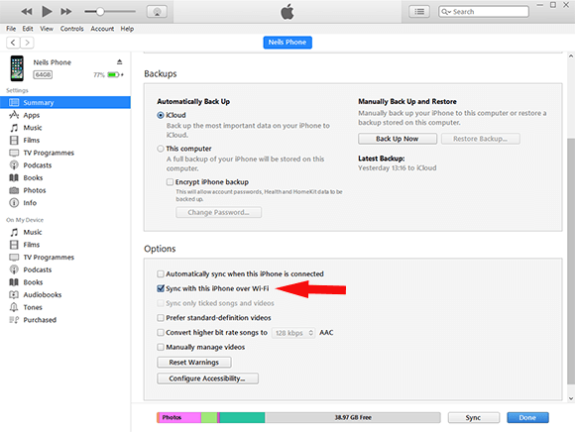Open the AirPlay output button
The image size is (575, 432).
[x=157, y=12]
